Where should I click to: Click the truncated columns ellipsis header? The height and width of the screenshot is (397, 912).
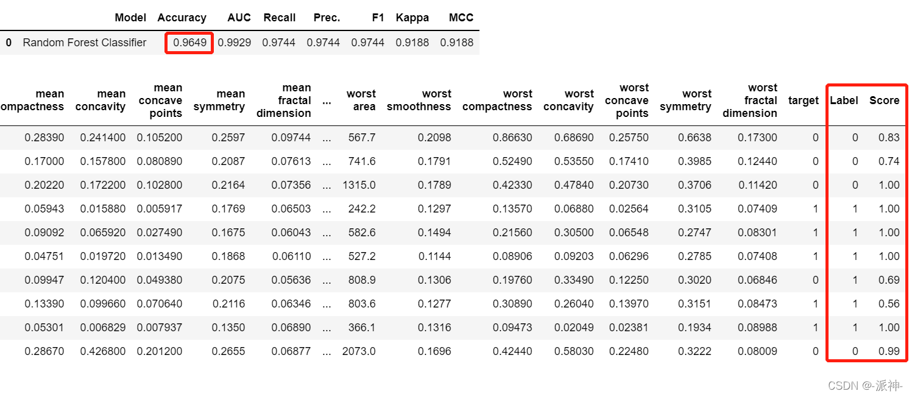point(327,101)
